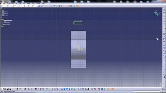The height and width of the screenshot is (93, 166).
Task: Open the File menu
Action: tap(16, 3)
